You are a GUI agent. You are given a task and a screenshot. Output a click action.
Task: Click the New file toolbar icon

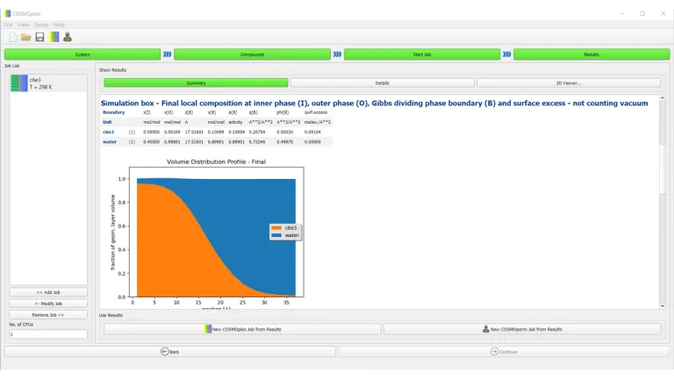click(13, 38)
